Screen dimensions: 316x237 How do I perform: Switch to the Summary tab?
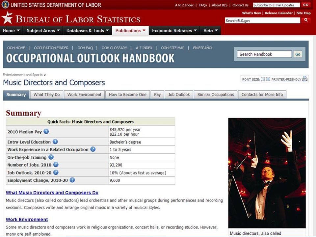coord(16,95)
